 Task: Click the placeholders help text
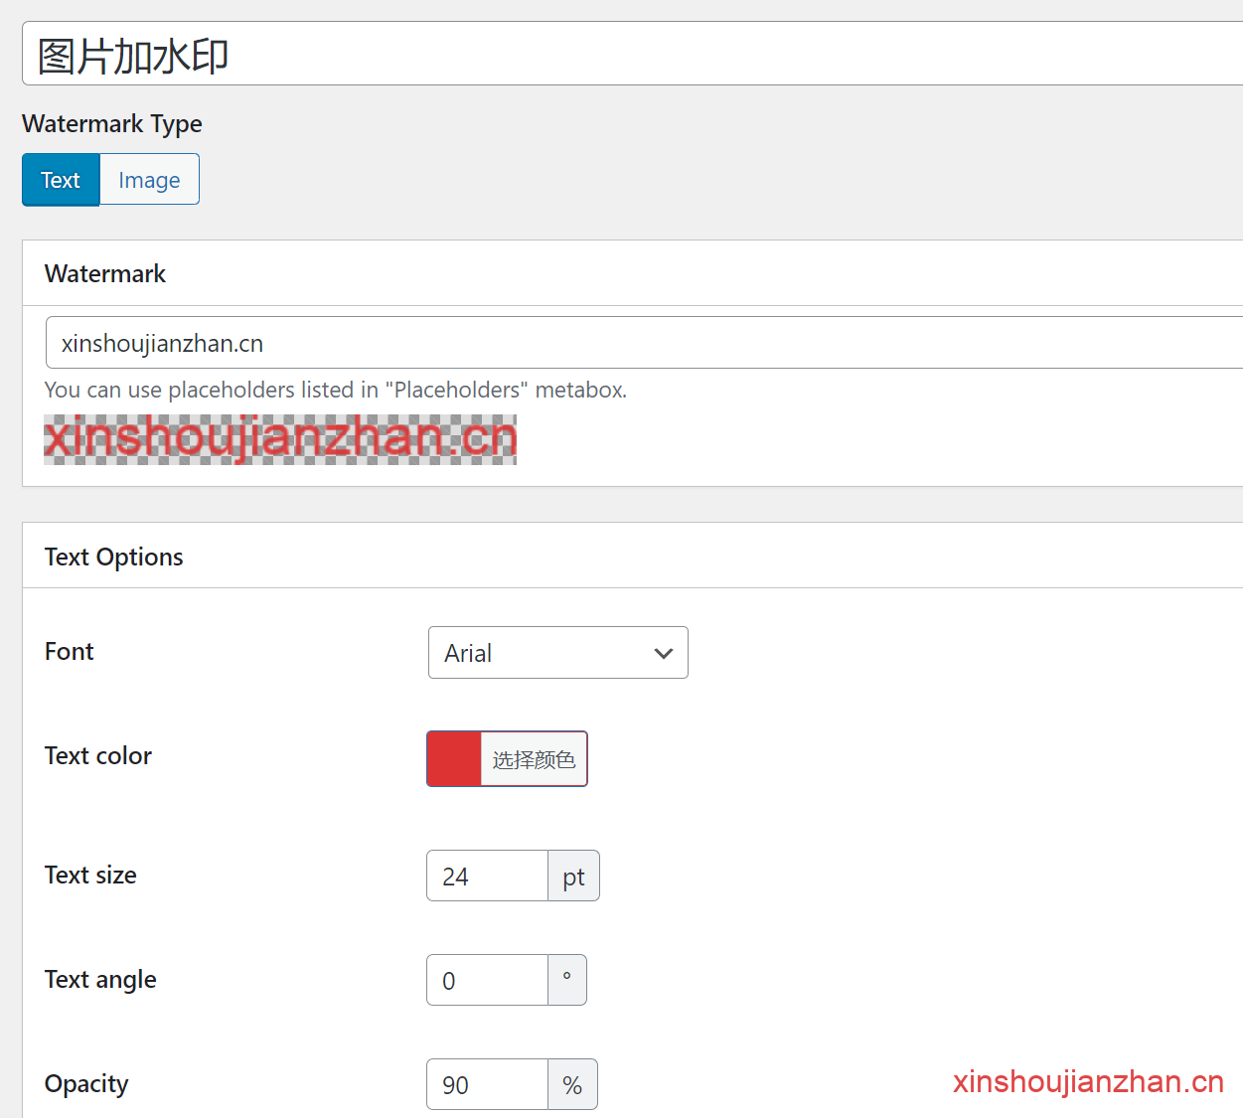(336, 390)
